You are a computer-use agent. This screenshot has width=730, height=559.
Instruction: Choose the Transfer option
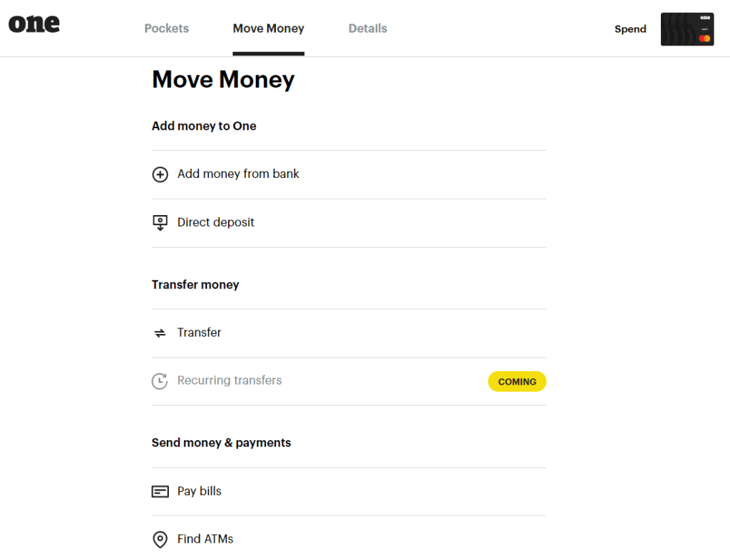pyautogui.click(x=199, y=333)
